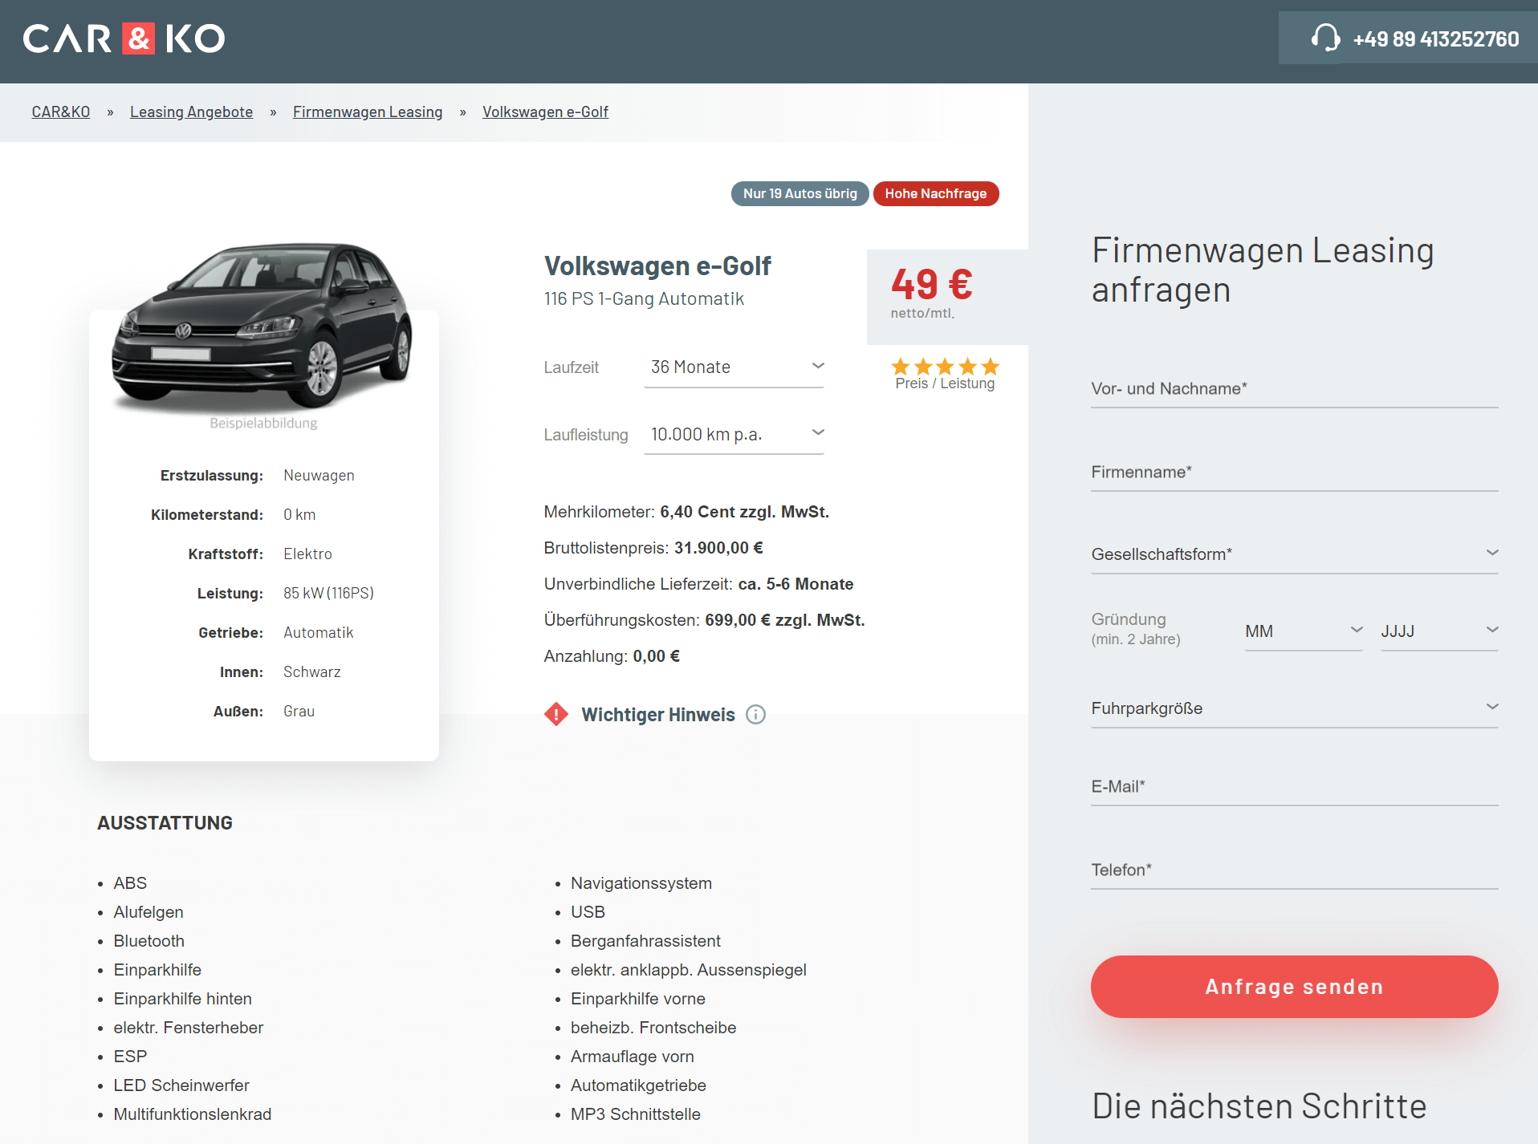Expand the Fuhrparkgröße dropdown
This screenshot has width=1538, height=1144.
click(x=1294, y=708)
